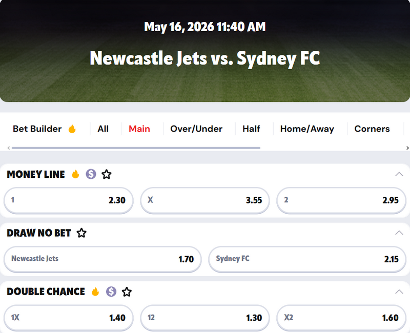The width and height of the screenshot is (410, 333).
Task: Click the flame icon beside Bet Builder
Action: coord(72,129)
